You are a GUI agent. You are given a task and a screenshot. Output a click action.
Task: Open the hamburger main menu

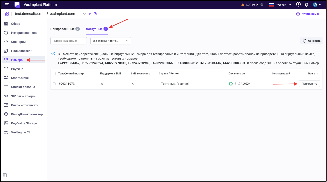7,5
